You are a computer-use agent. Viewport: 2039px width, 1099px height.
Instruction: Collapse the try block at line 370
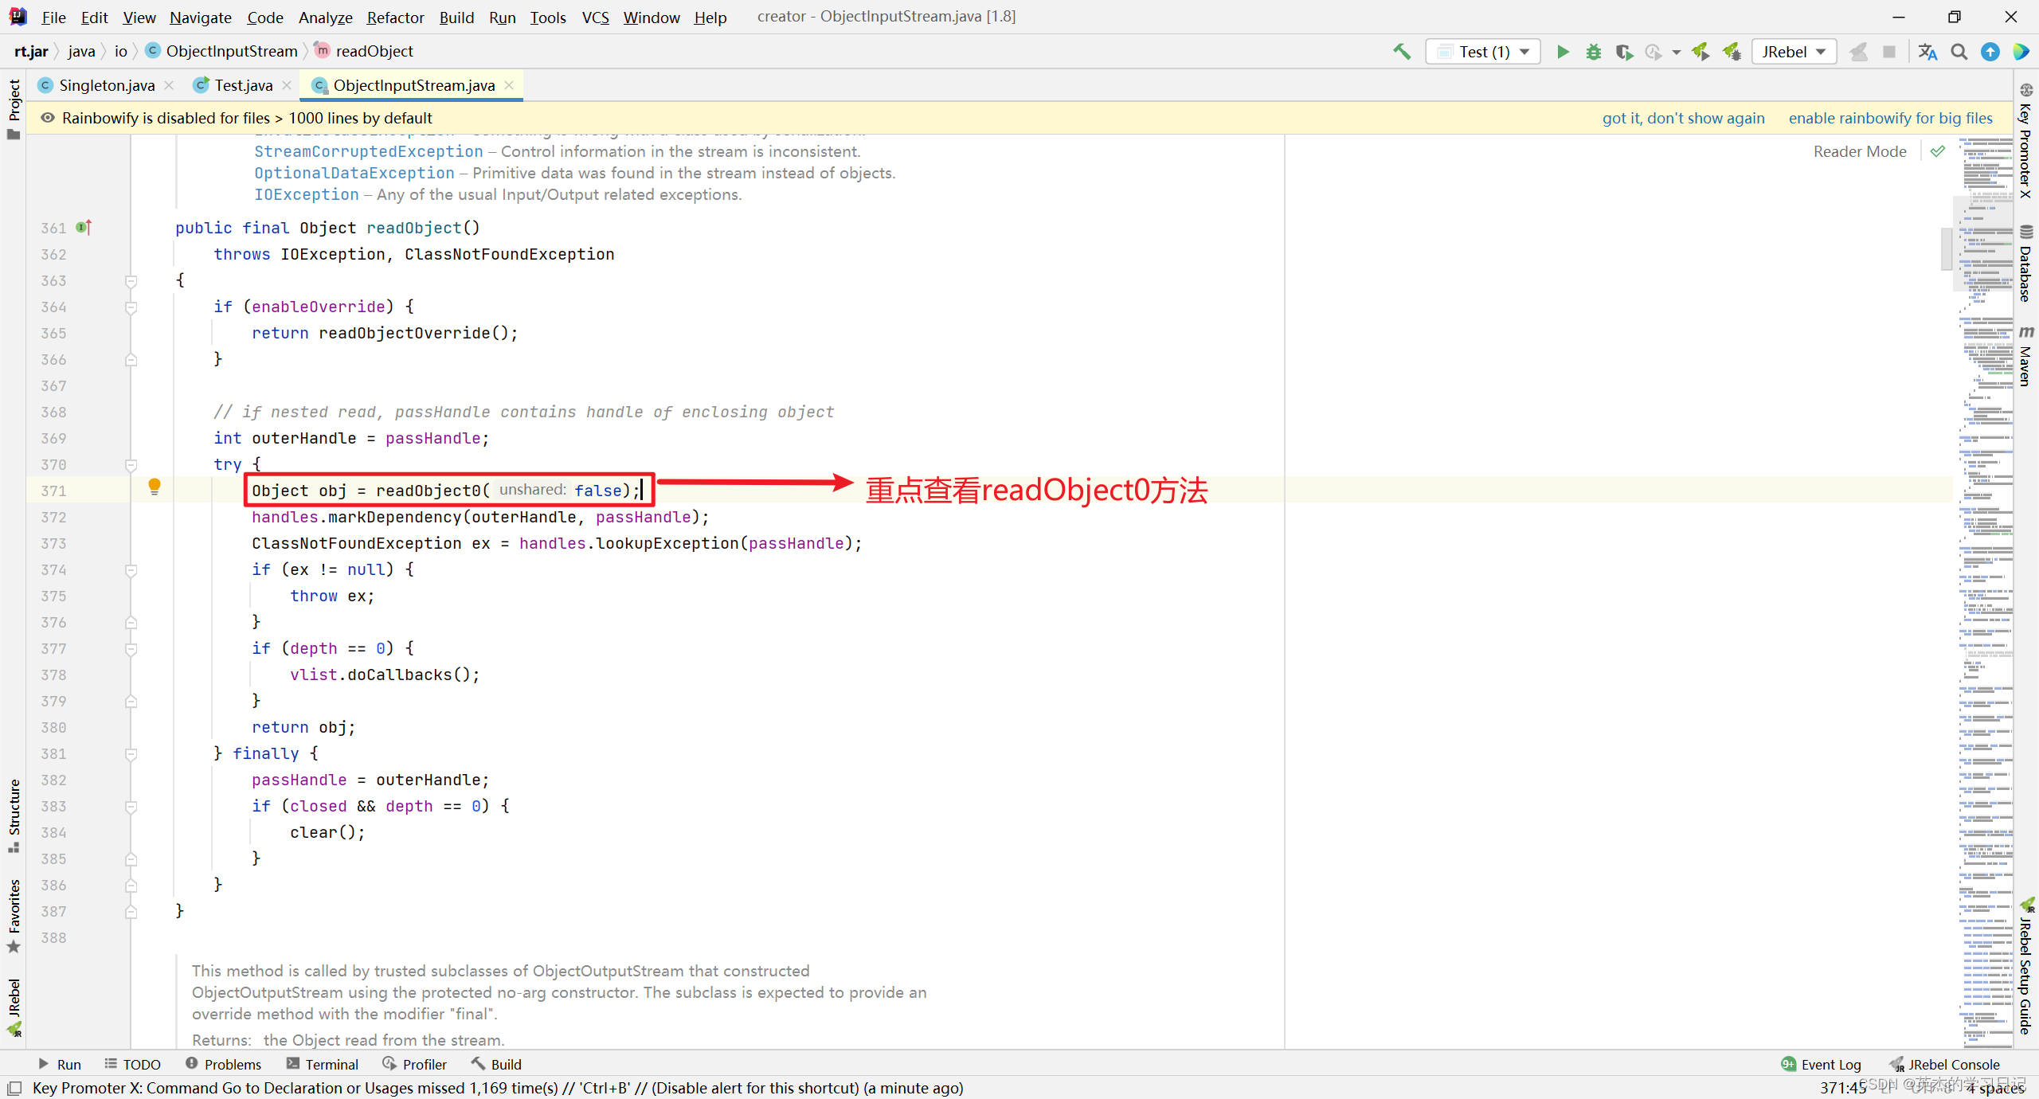tap(131, 465)
